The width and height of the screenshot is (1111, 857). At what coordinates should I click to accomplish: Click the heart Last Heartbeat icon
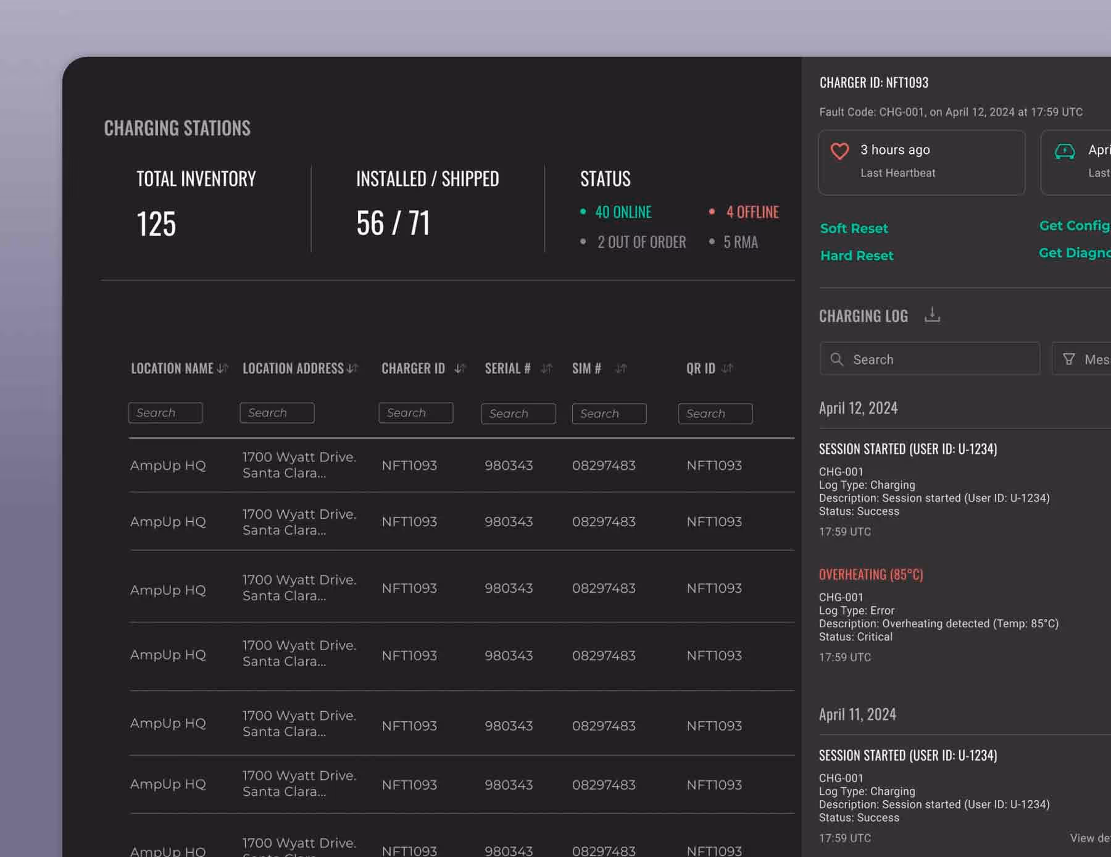[x=839, y=151]
